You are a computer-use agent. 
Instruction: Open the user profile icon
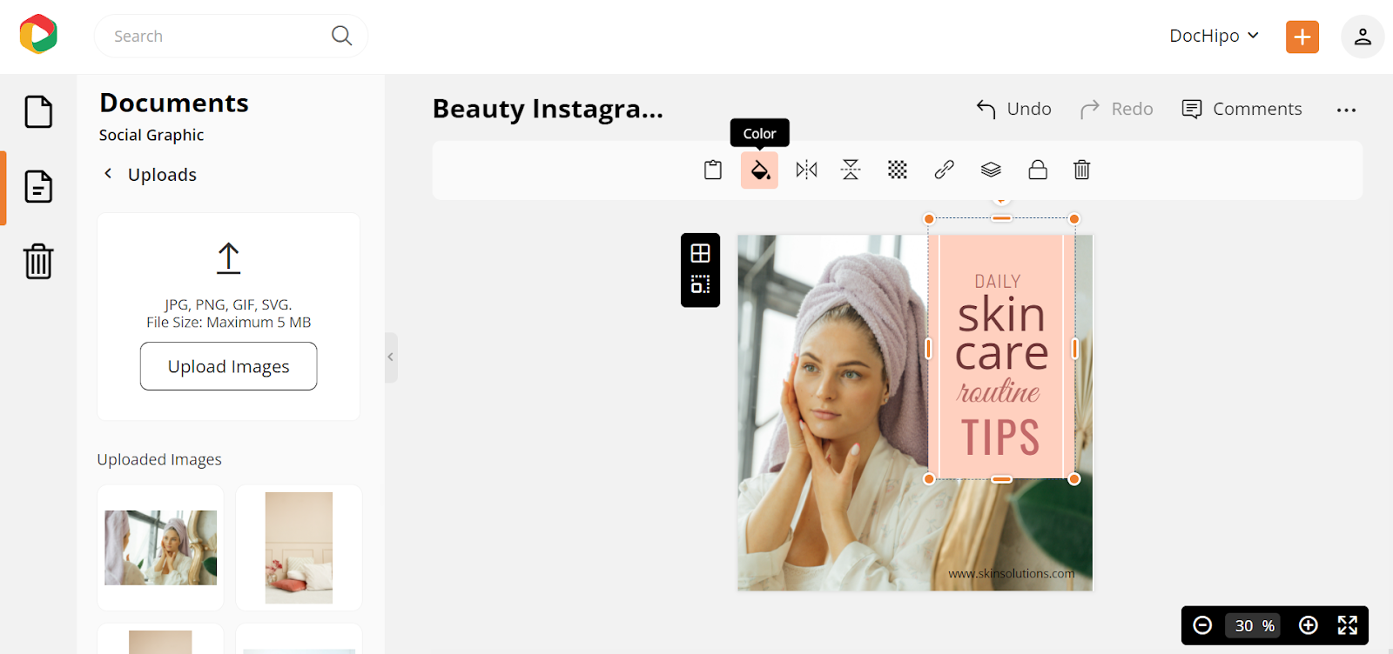(1363, 37)
